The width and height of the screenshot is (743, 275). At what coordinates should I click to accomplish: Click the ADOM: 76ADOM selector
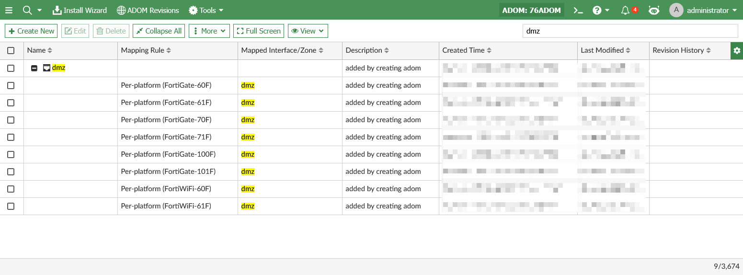coord(531,10)
